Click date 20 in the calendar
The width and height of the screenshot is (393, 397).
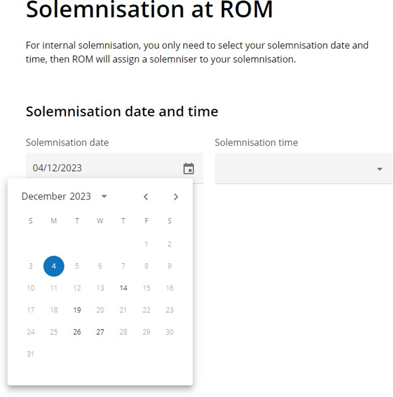pyautogui.click(x=100, y=310)
